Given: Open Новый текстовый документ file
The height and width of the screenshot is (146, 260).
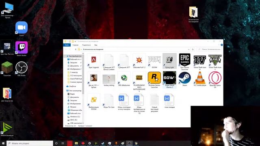Looking at the screenshot, I should pyautogui.click(x=154, y=103).
